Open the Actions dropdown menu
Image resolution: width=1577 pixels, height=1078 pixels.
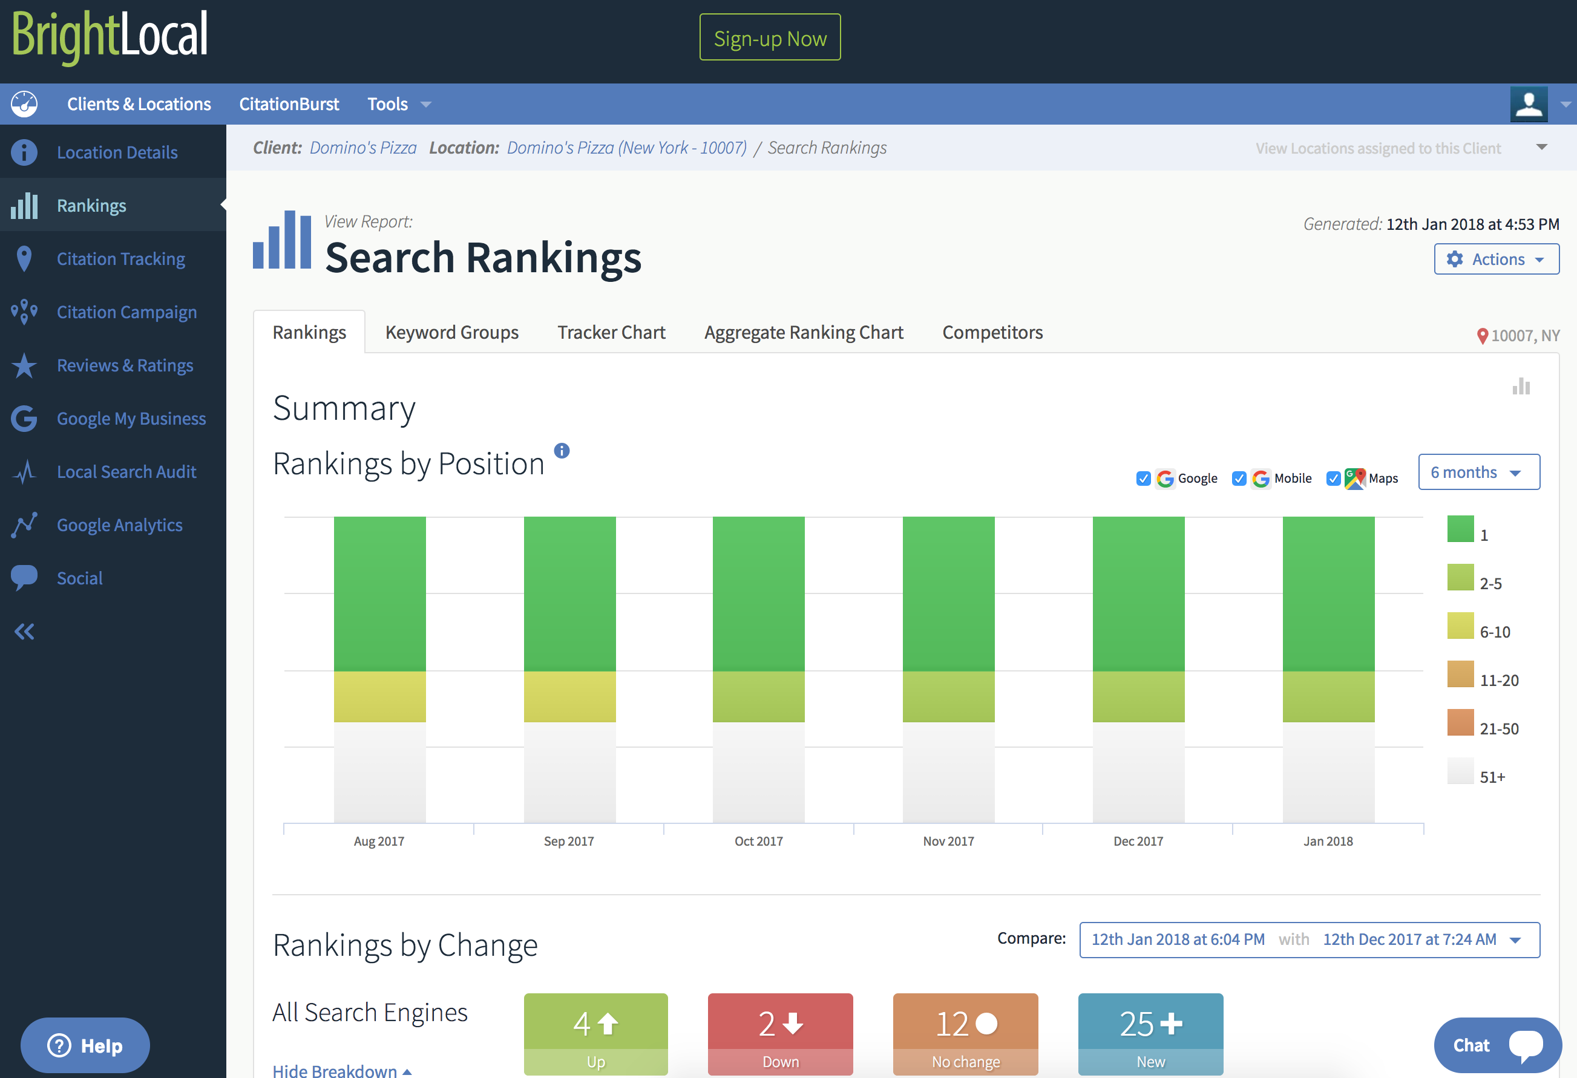click(x=1497, y=259)
